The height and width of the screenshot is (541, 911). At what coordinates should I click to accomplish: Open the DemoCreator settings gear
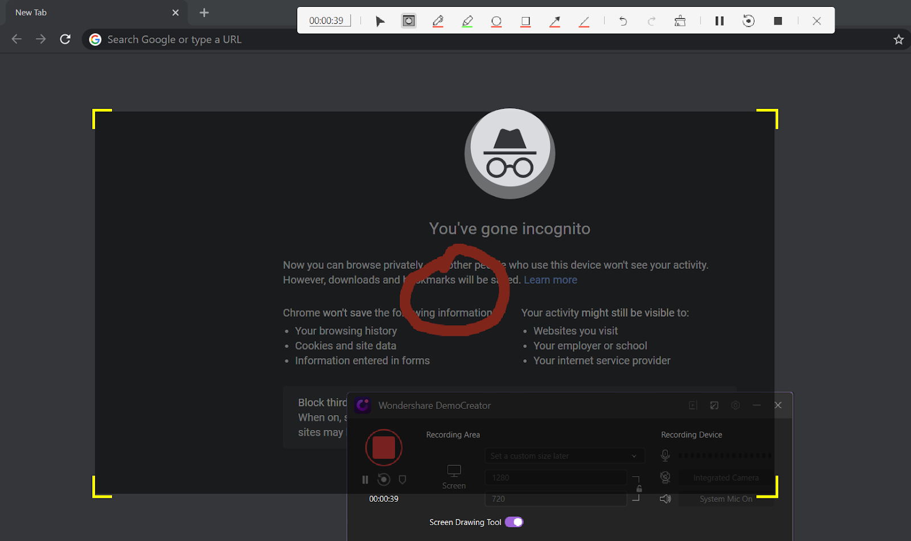(736, 405)
